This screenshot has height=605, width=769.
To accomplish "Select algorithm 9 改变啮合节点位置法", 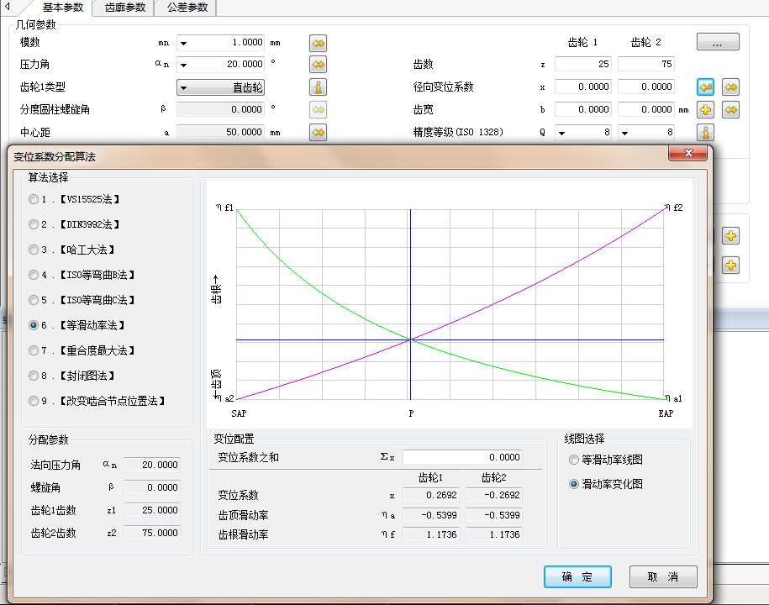I will click(x=34, y=401).
